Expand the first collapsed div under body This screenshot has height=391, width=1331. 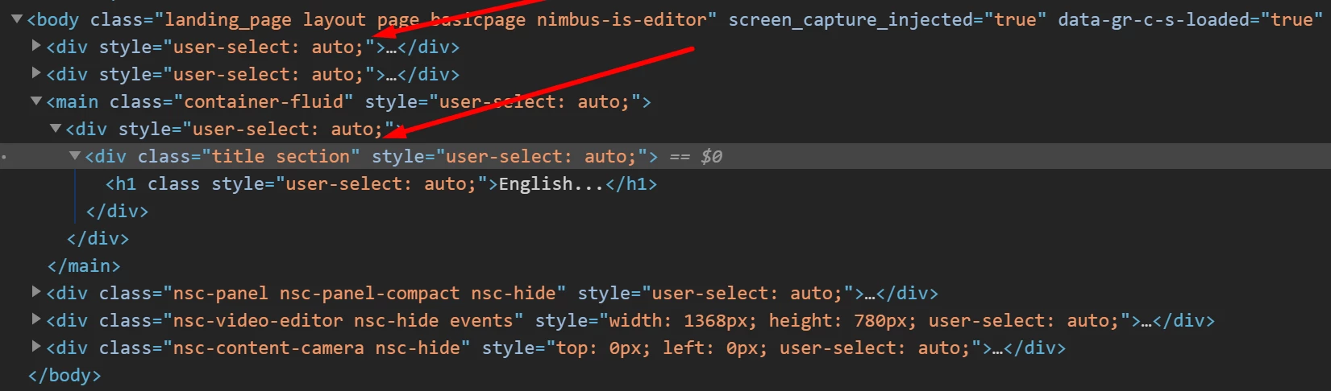point(36,46)
